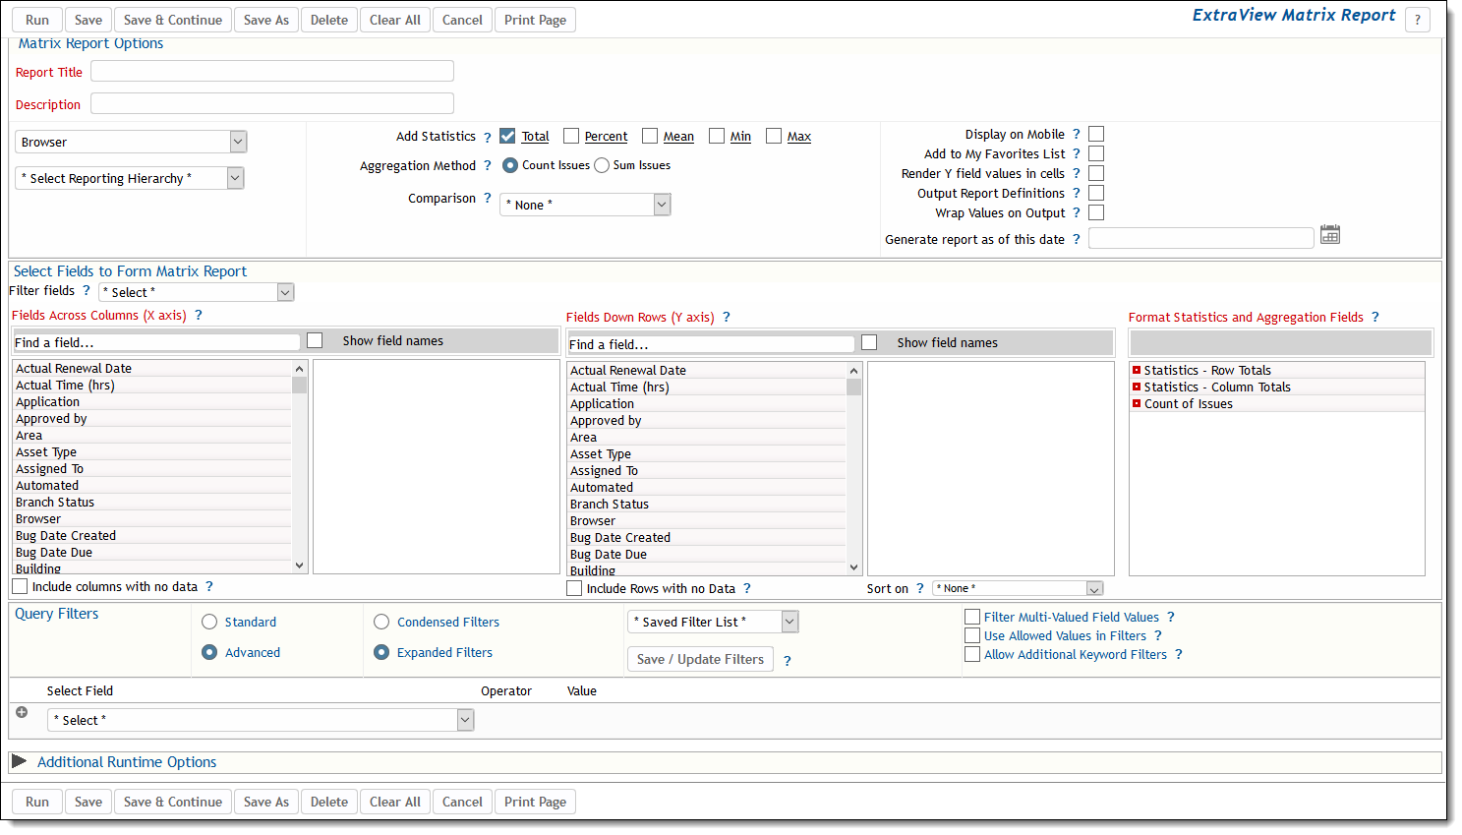Open help for Display on Mobile
1462x835 pixels.
(1076, 134)
